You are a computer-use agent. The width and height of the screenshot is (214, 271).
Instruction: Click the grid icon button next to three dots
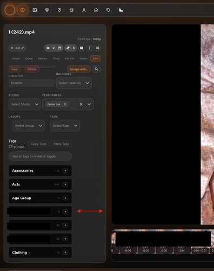98,48
